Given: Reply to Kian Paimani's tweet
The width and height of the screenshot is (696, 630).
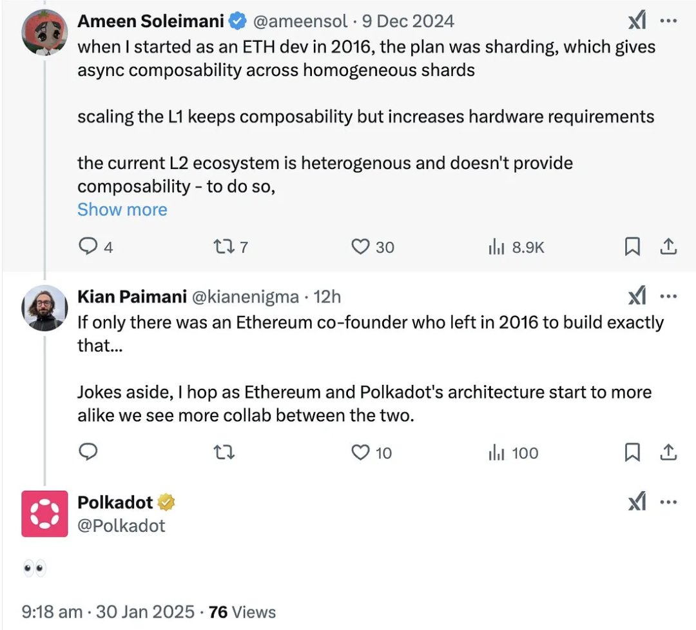Looking at the screenshot, I should tap(88, 452).
